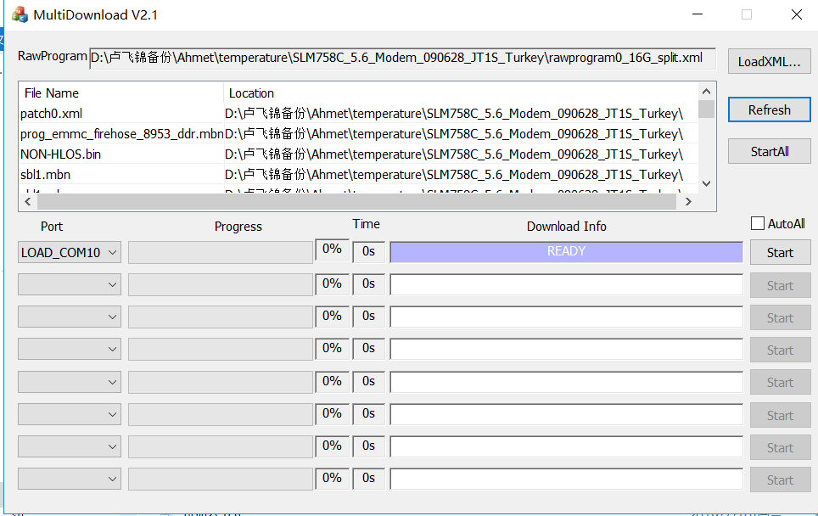Click the Progress column label

(x=238, y=227)
